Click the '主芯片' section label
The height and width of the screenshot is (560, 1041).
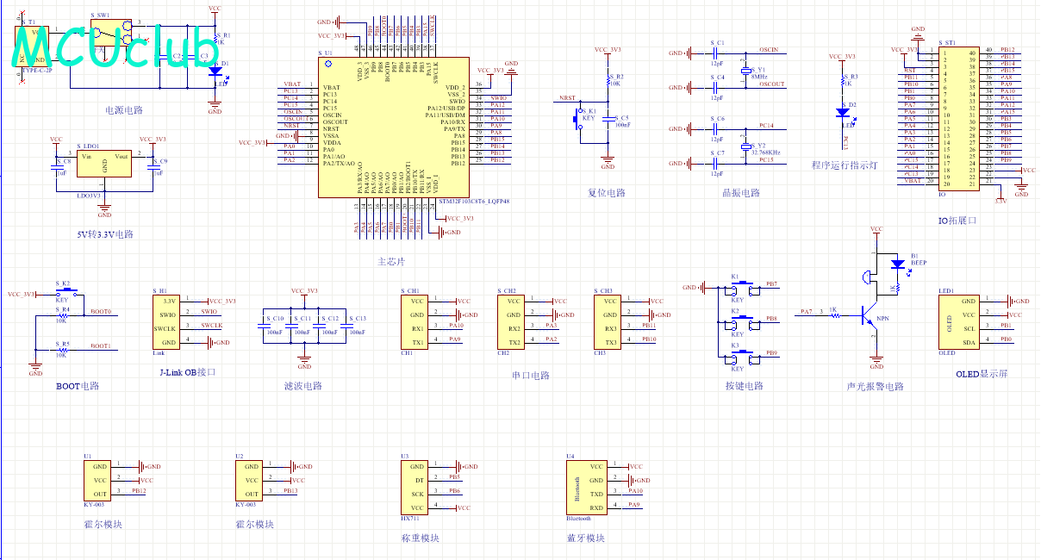click(x=391, y=262)
